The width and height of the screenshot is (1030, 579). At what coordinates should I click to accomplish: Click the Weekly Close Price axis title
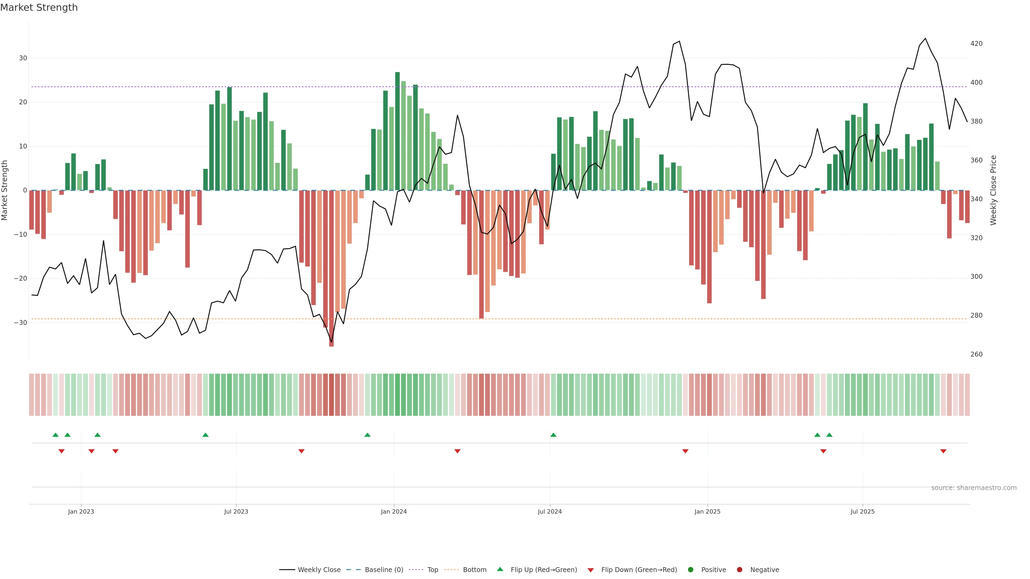(x=993, y=190)
